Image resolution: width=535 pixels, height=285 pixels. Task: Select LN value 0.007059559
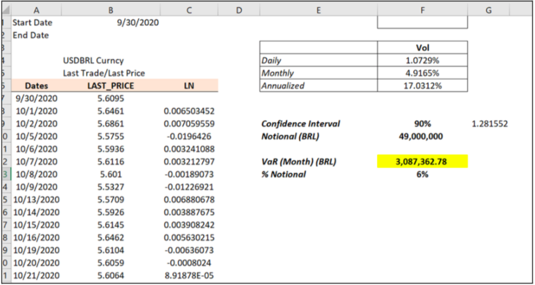pos(189,124)
